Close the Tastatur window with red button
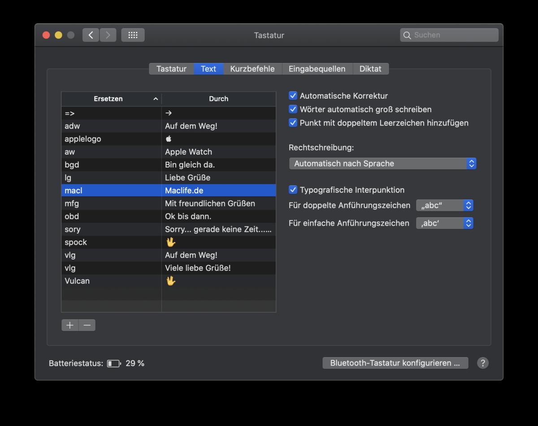 pos(46,35)
